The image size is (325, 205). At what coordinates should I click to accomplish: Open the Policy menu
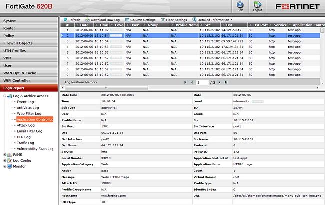(x=29, y=36)
